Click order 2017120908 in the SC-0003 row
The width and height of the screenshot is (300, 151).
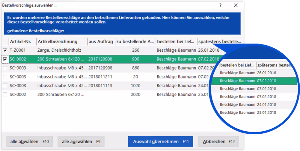pos(100,68)
